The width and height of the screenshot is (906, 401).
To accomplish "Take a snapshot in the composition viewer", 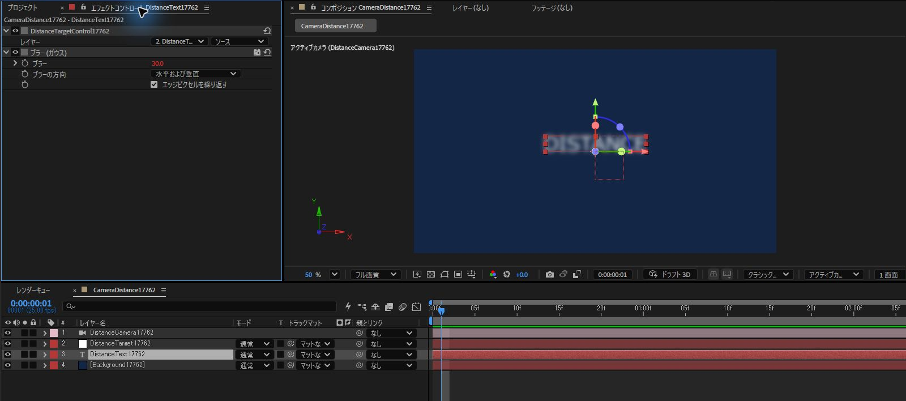I will pyautogui.click(x=549, y=275).
